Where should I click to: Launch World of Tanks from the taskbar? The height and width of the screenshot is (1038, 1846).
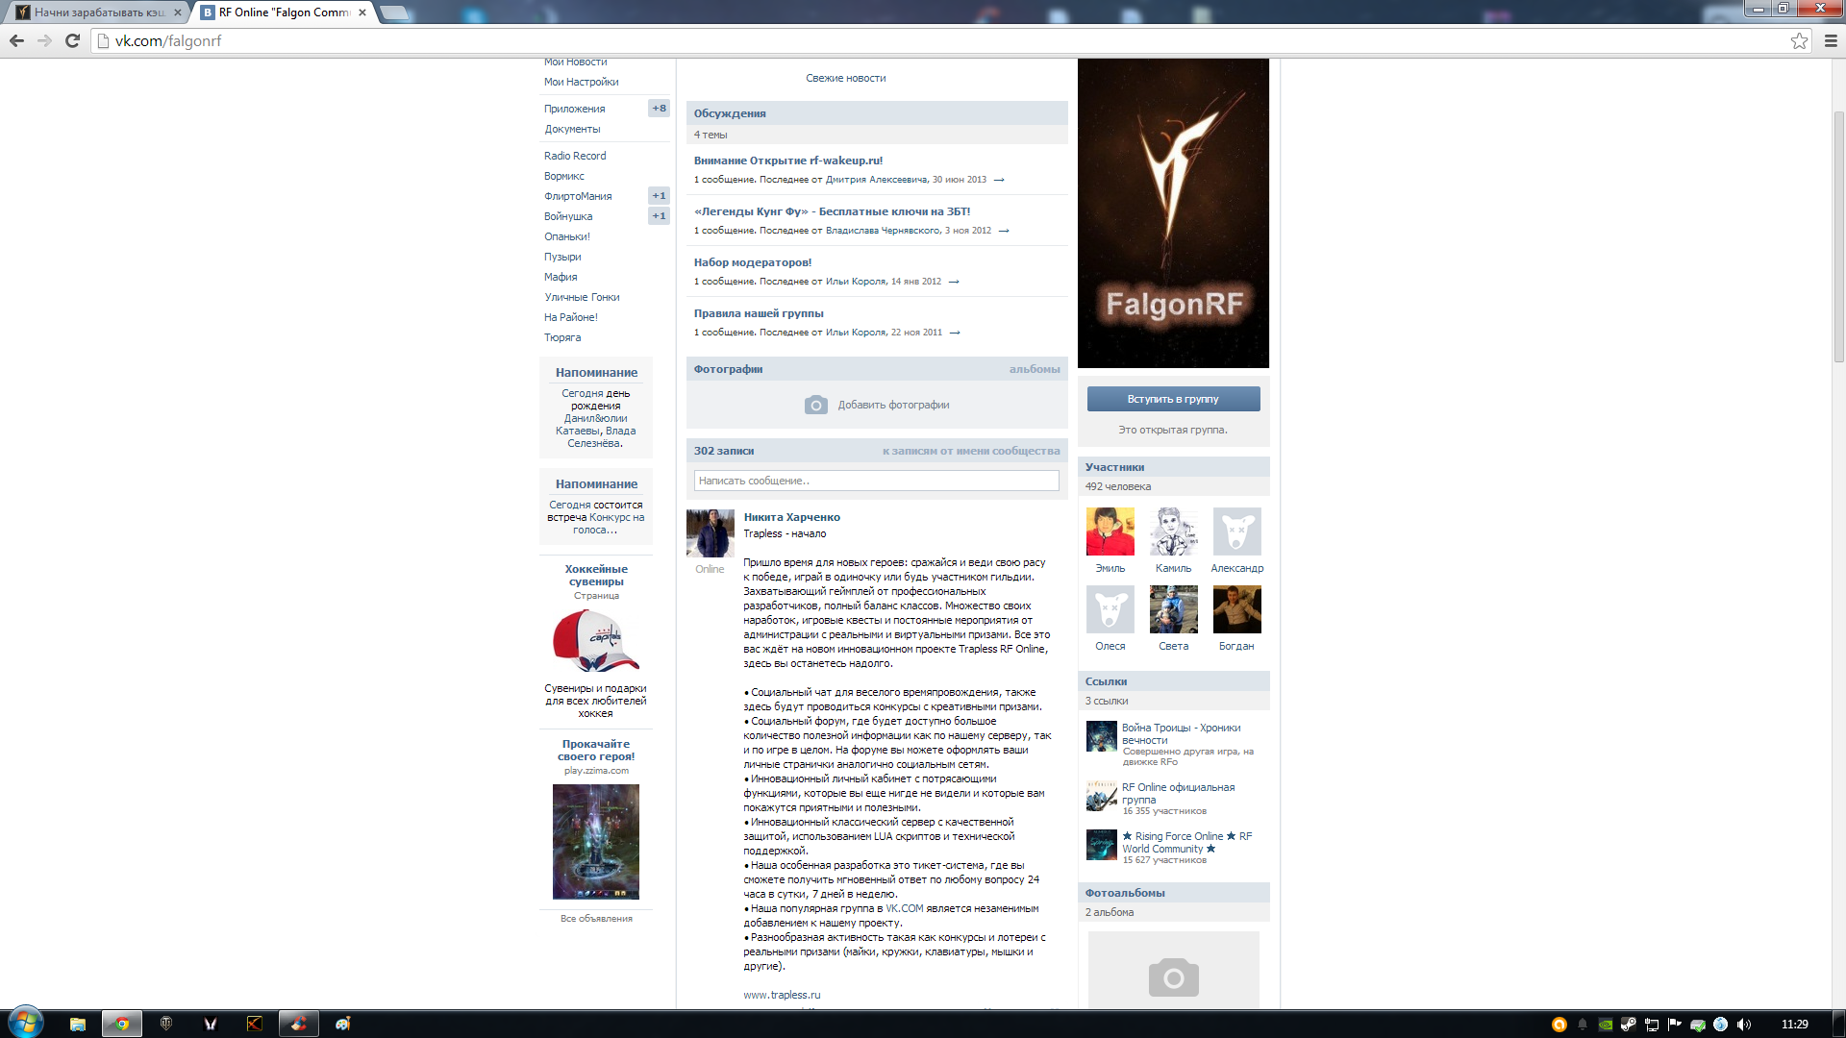166,1024
